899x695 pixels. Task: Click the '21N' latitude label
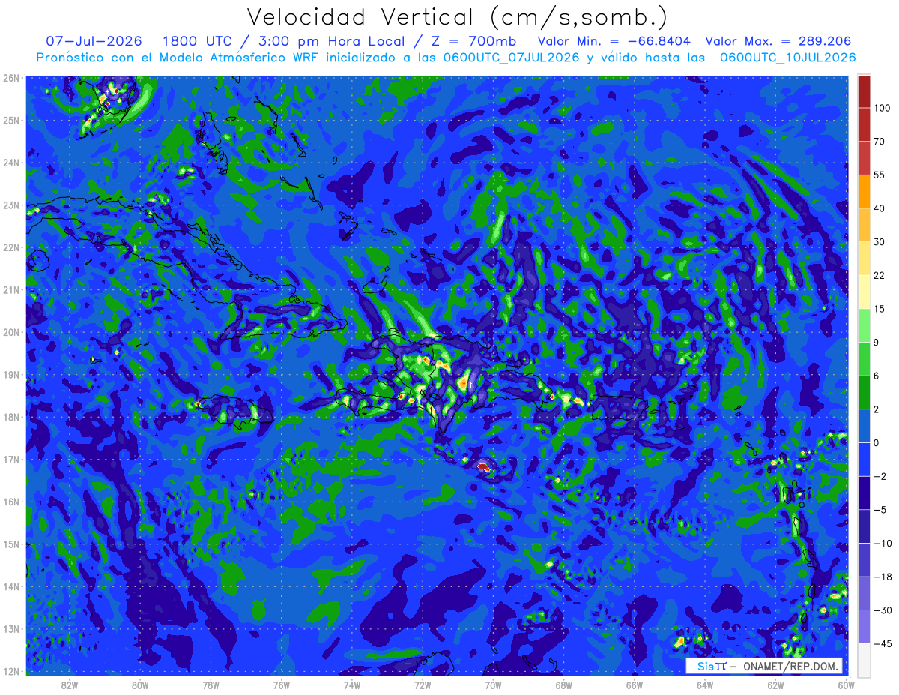(11, 289)
